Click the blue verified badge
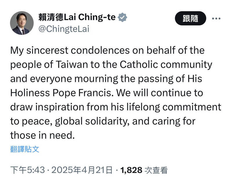Image resolution: width=232 pixels, height=180 pixels. [x=124, y=18]
